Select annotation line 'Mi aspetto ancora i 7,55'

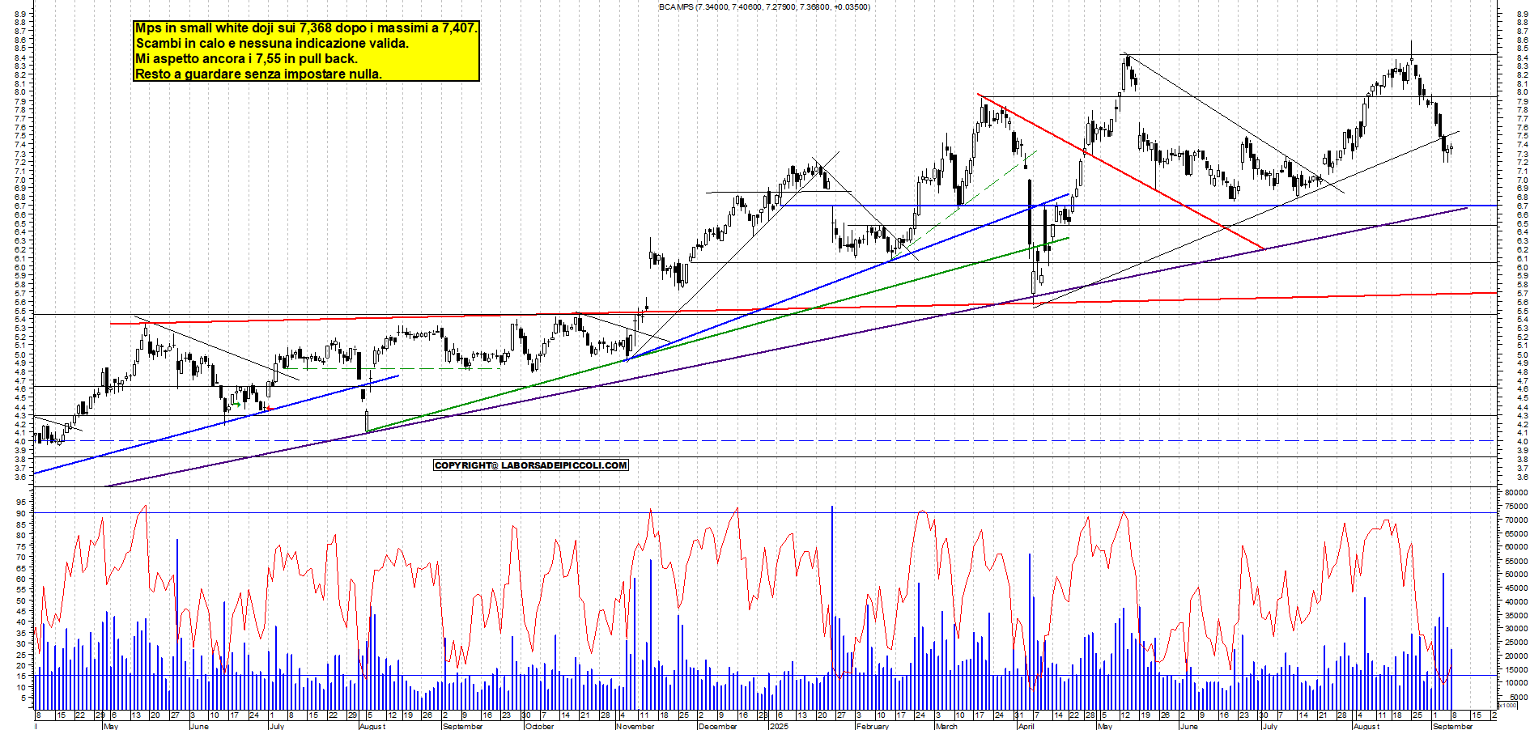(246, 59)
